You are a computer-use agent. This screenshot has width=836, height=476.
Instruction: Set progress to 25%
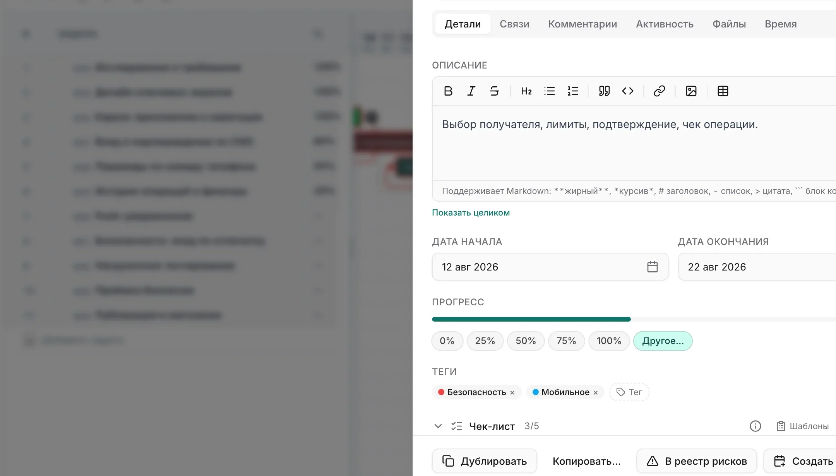tap(485, 341)
